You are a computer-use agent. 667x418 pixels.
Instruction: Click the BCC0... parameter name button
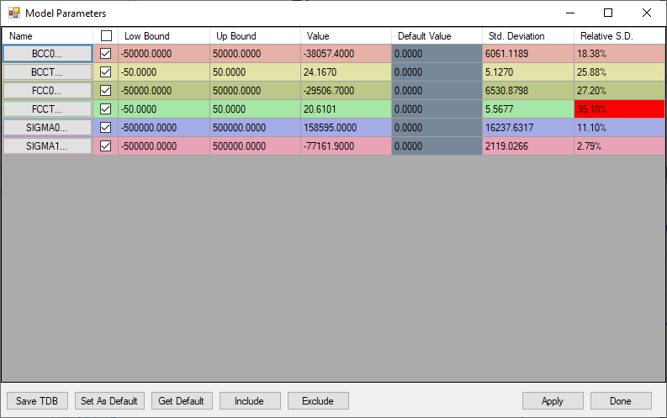pos(47,53)
